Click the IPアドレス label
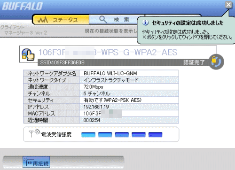Image resolution: width=235 pixels, height=170 pixels. 38,107
